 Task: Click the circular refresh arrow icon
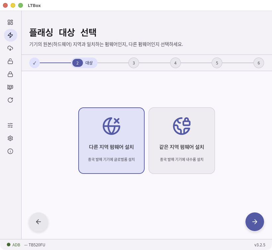click(10, 100)
